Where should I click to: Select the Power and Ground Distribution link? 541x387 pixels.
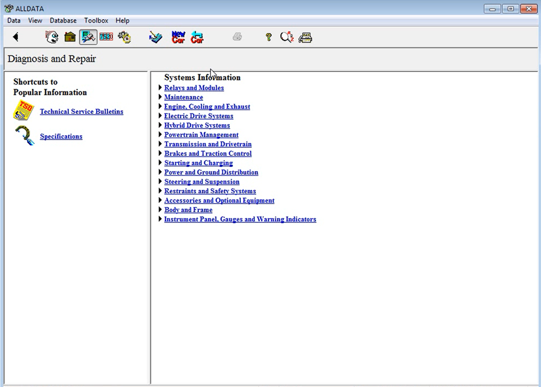(x=211, y=172)
